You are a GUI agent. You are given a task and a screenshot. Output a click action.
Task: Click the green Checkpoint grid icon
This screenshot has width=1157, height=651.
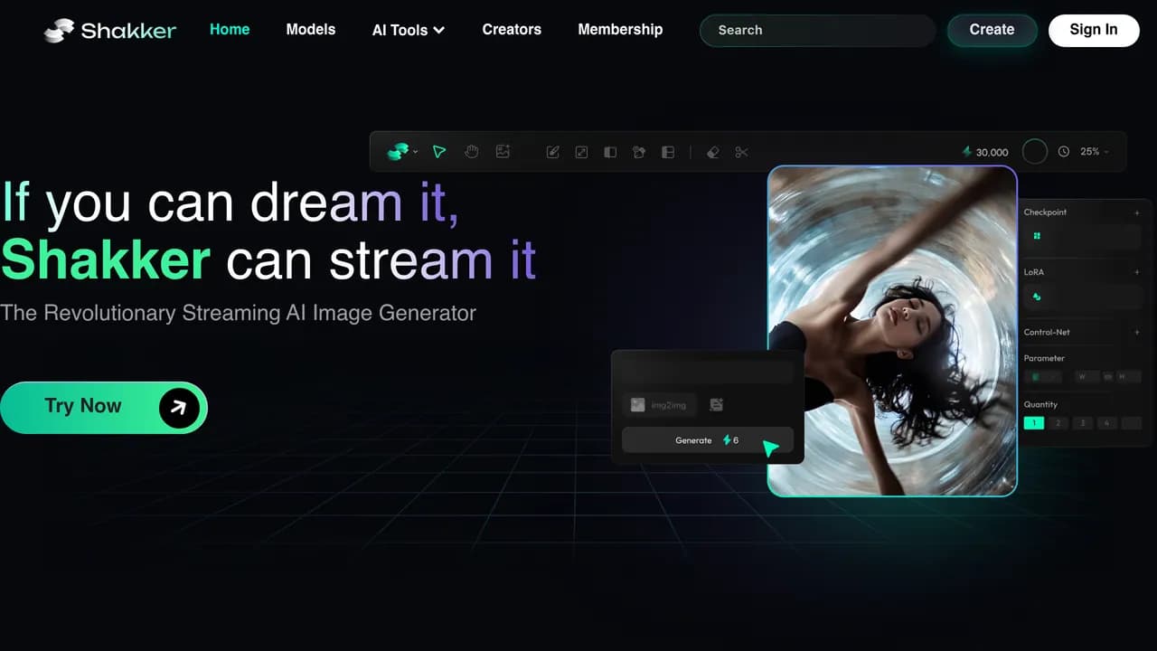pos(1037,236)
